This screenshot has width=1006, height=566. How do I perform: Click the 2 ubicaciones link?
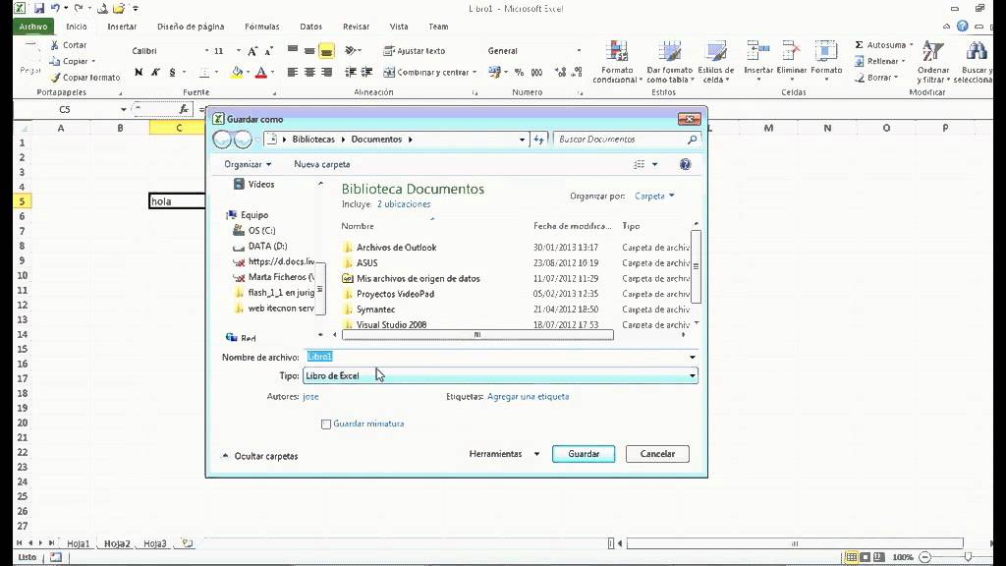404,204
